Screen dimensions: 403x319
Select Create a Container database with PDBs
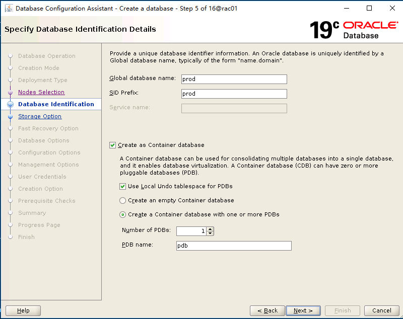point(122,214)
